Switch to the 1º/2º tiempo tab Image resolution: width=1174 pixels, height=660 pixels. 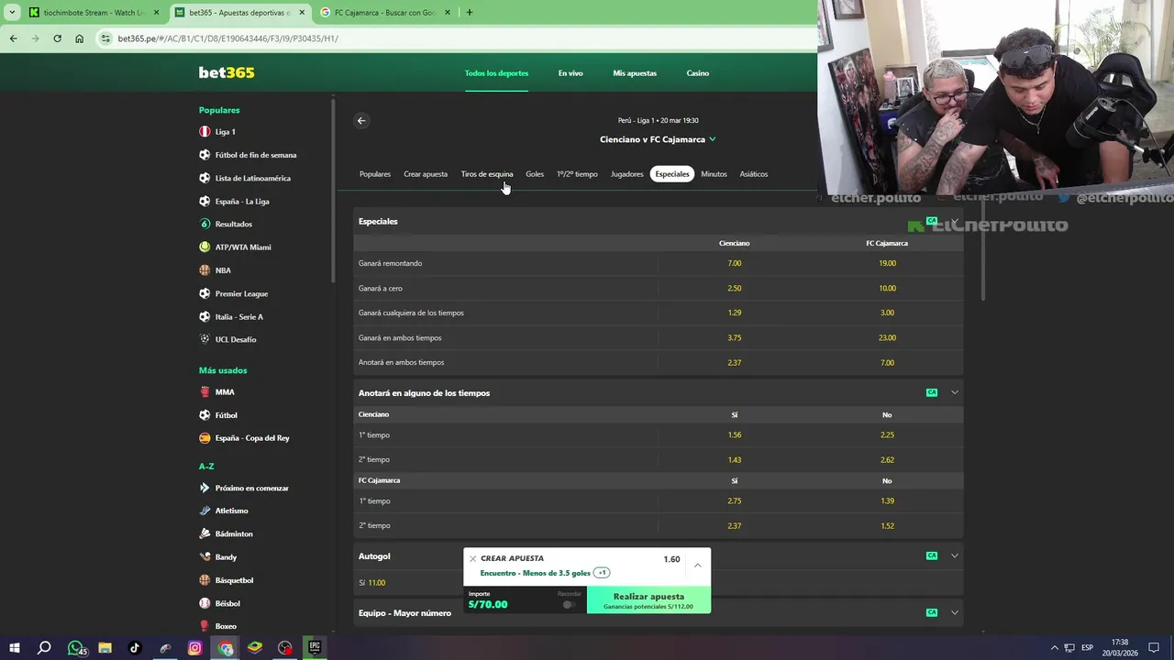pyautogui.click(x=577, y=174)
